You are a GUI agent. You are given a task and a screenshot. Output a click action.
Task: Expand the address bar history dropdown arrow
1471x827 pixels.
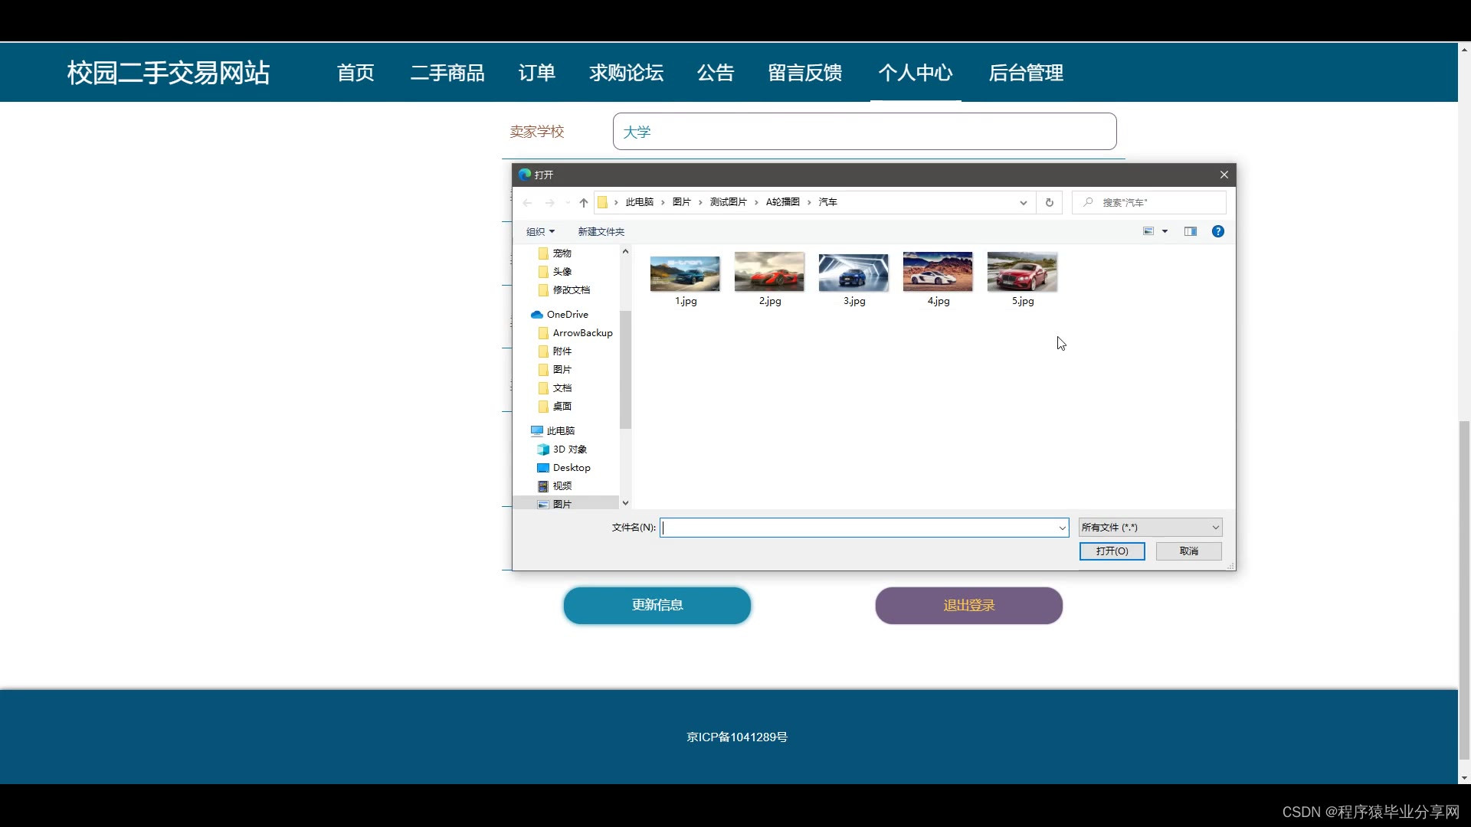1023,203
